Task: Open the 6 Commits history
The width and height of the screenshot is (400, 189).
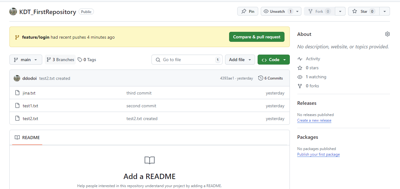Action: [x=271, y=78]
